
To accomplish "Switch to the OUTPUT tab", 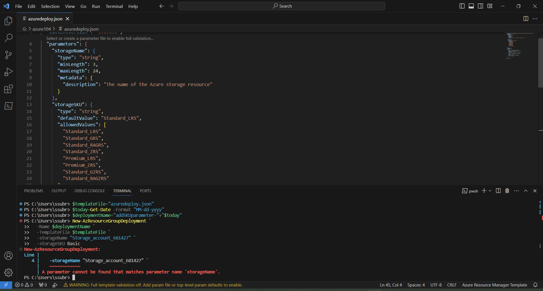I will [59, 191].
